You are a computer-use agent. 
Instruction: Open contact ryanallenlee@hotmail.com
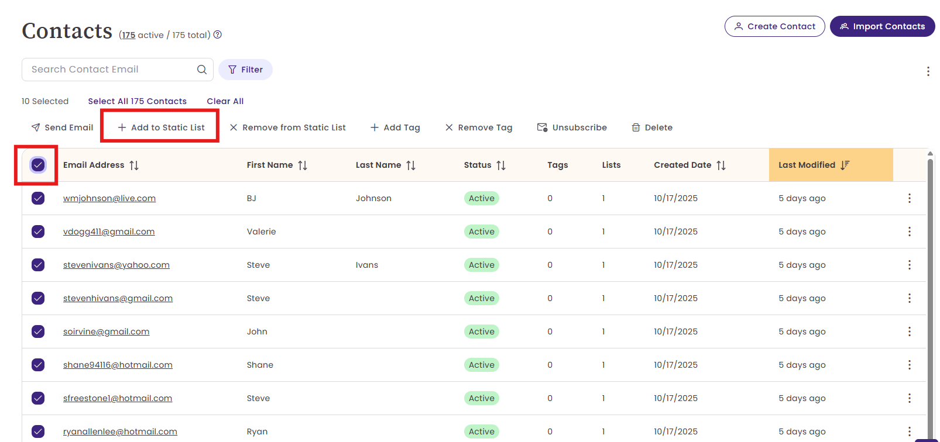[120, 431]
